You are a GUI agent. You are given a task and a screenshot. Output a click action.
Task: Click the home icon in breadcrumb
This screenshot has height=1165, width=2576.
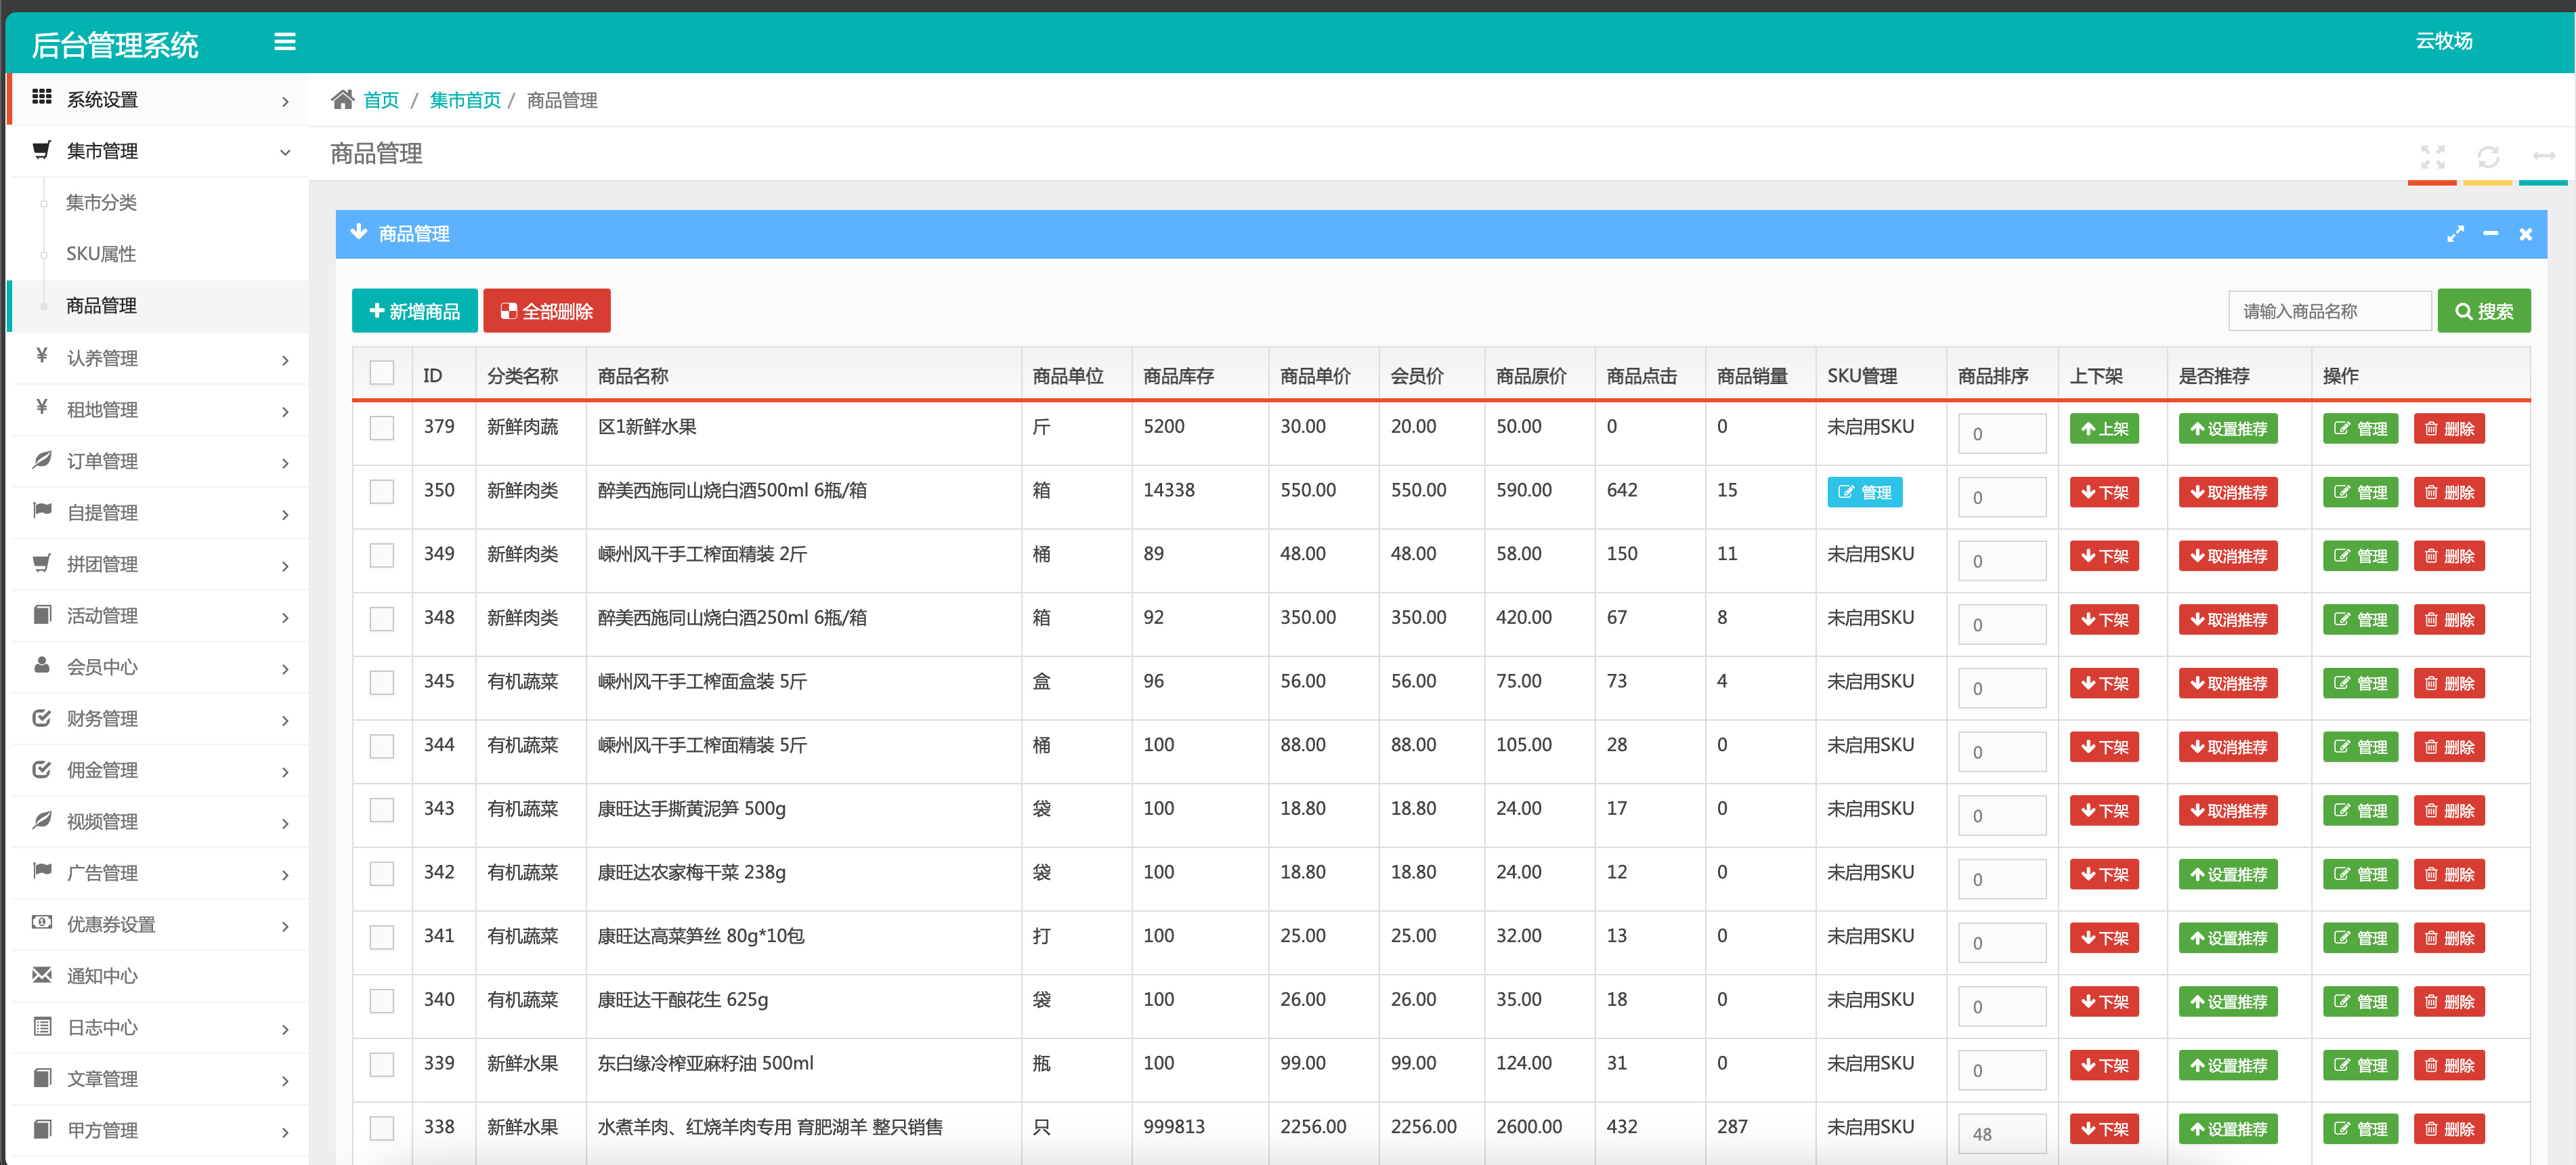(x=343, y=100)
